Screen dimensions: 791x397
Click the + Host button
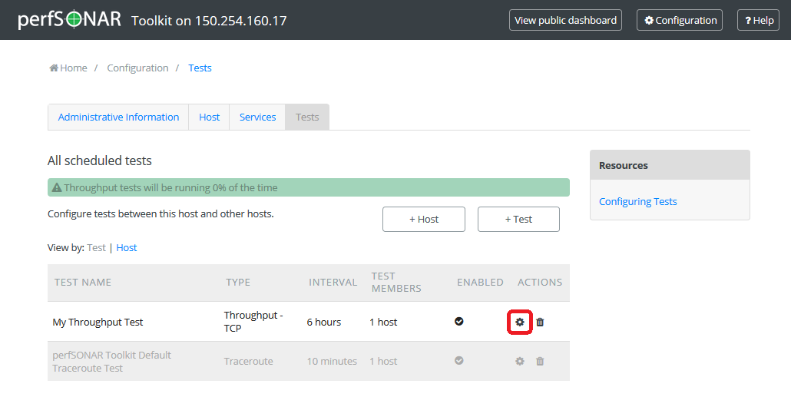click(x=424, y=219)
